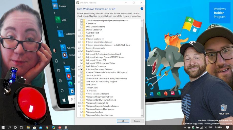Select 'Windows Identity Foundation 3.5' label

pos(101,100)
